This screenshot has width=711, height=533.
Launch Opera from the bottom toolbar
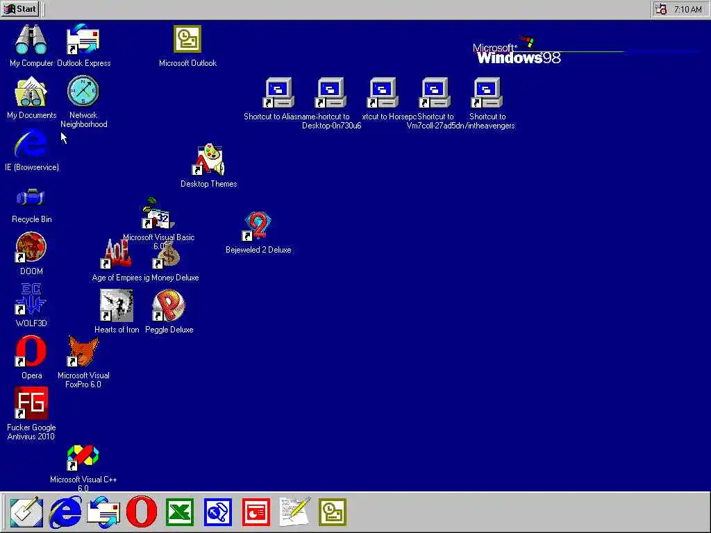tap(142, 513)
